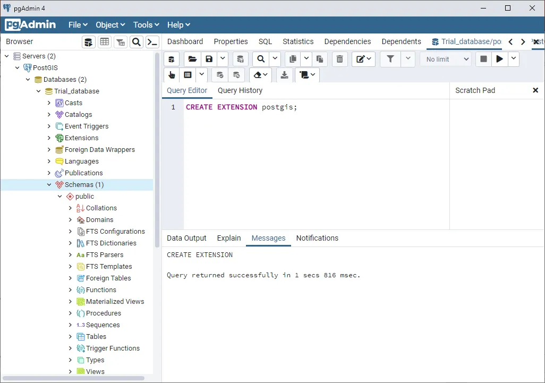Expand the Tables node
This screenshot has height=383, width=545.
click(70, 336)
